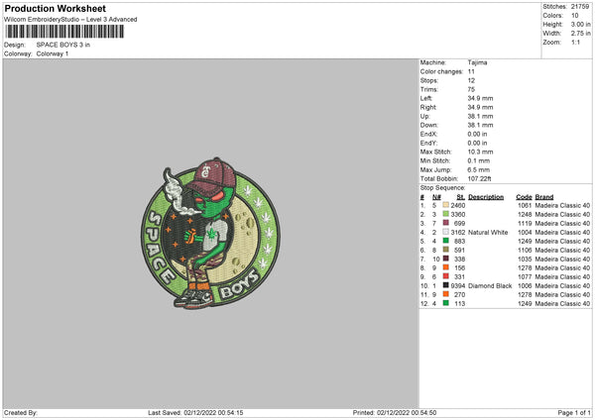Screen dimensions: 595x420
Task: Select the cream swatch in stop row 1
Action: (x=445, y=205)
